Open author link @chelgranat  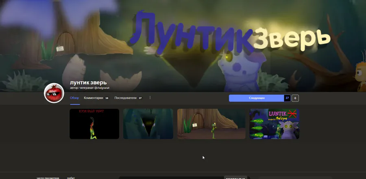(x=101, y=88)
